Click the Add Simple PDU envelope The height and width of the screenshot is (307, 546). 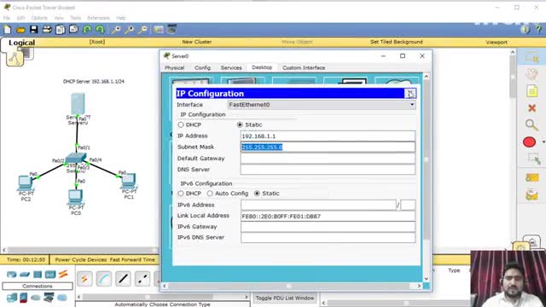532,177
